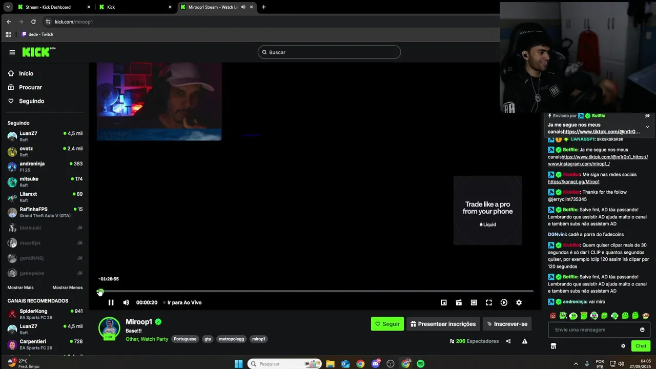Show hidden system tray icons
Screen dimensions: 656x369
pyautogui.click(x=576, y=364)
